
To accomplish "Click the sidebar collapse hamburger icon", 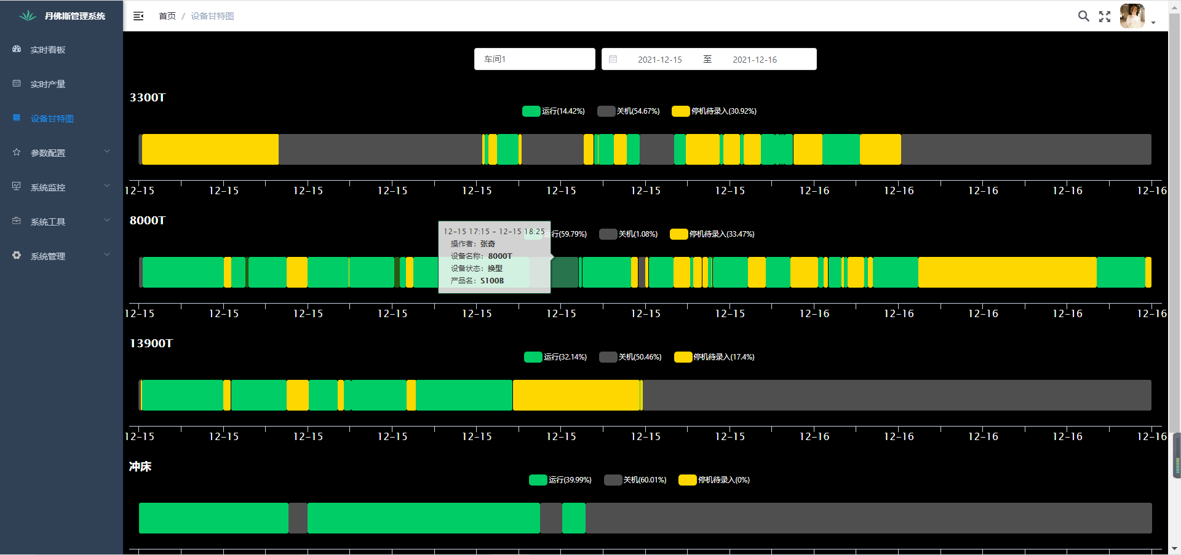I will coord(138,16).
